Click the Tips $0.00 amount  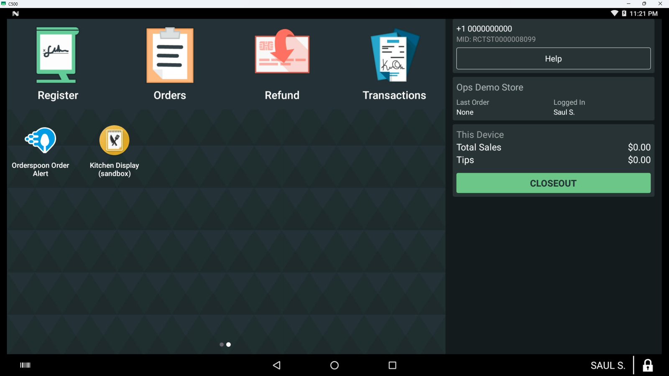[639, 160]
